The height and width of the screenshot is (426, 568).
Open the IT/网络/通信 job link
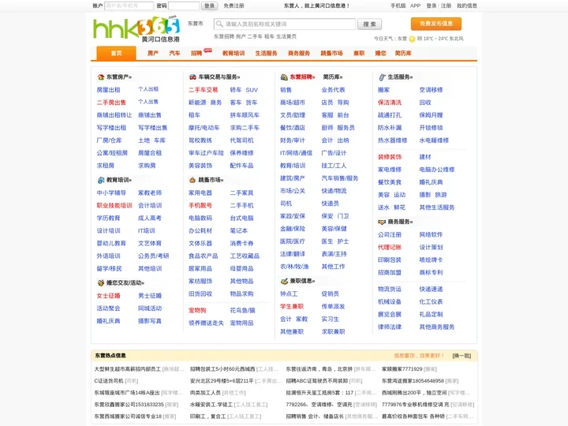(x=296, y=153)
